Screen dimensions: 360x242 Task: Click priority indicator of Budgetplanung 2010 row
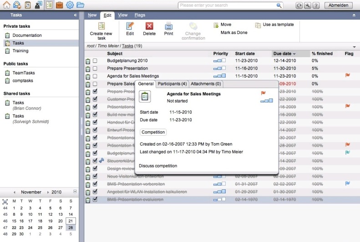[x=219, y=61]
